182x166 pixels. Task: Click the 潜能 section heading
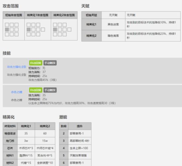pos(63,117)
